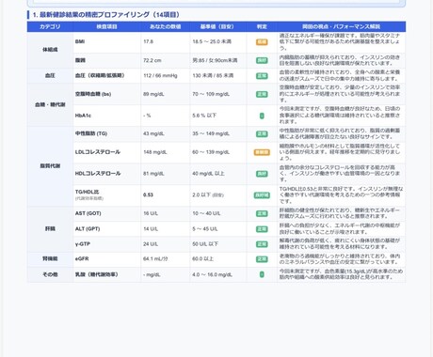Image resolution: width=433 pixels, height=357 pixels.
Task: Click the fasting glucose value '89 mg/dL'
Action: [153, 94]
